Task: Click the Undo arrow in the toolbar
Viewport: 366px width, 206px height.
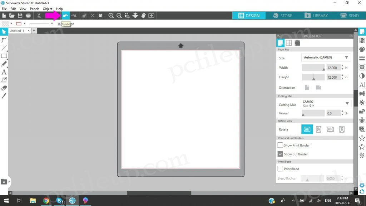Action: 66,16
